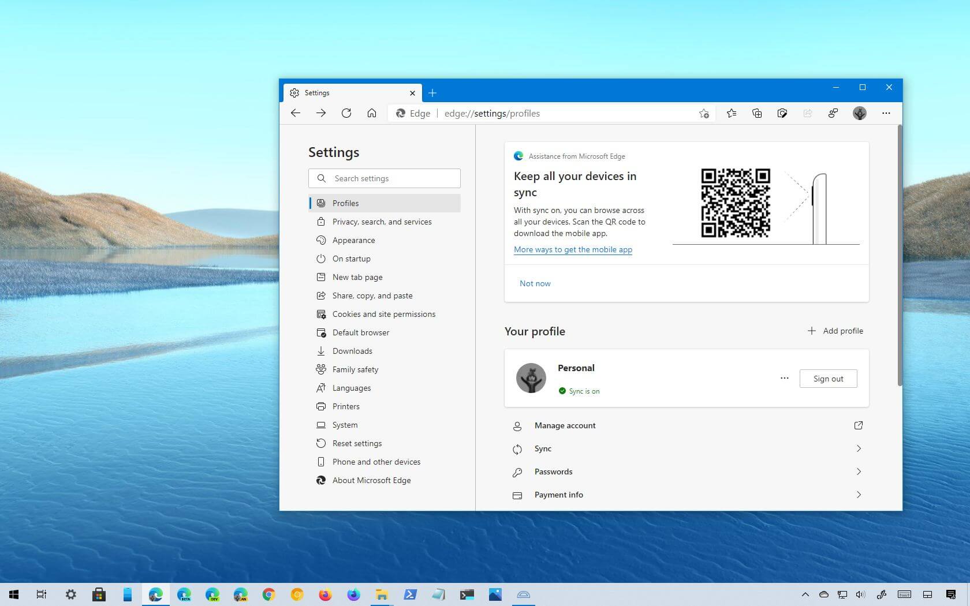
Task: Start a Web capture
Action: (x=782, y=113)
